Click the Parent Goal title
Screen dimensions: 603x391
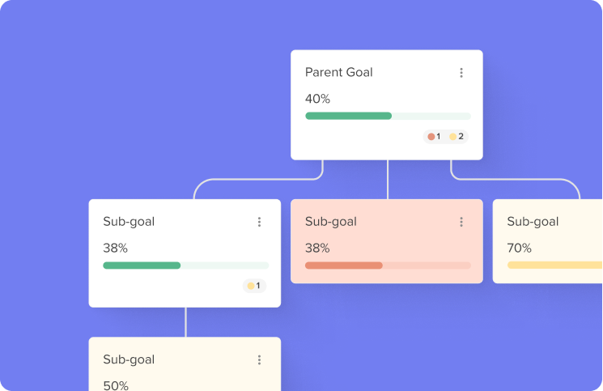tap(339, 72)
